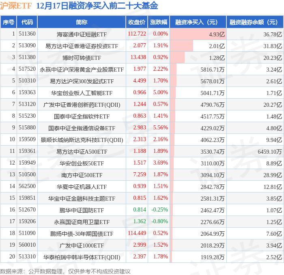This screenshot has height=275, width=284.
Task: Click fund name 易方达中证A500ETF
Action: coord(82,152)
